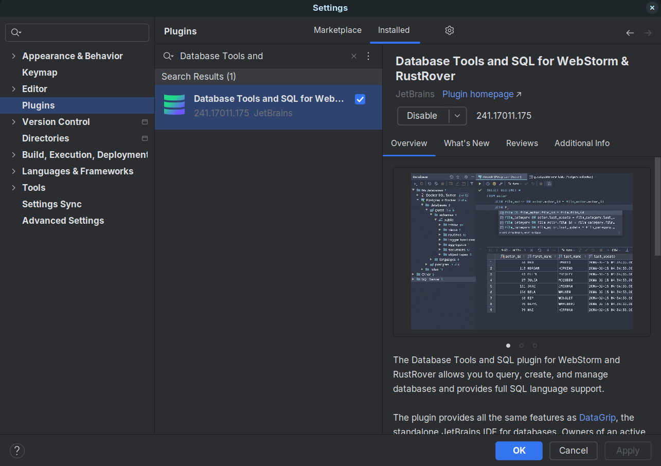Open the Reviews tab
Image resolution: width=661 pixels, height=466 pixels.
[x=522, y=143]
